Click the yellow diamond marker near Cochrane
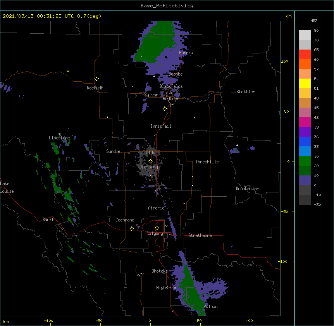Viewport: 334px width, 326px height. [132, 228]
